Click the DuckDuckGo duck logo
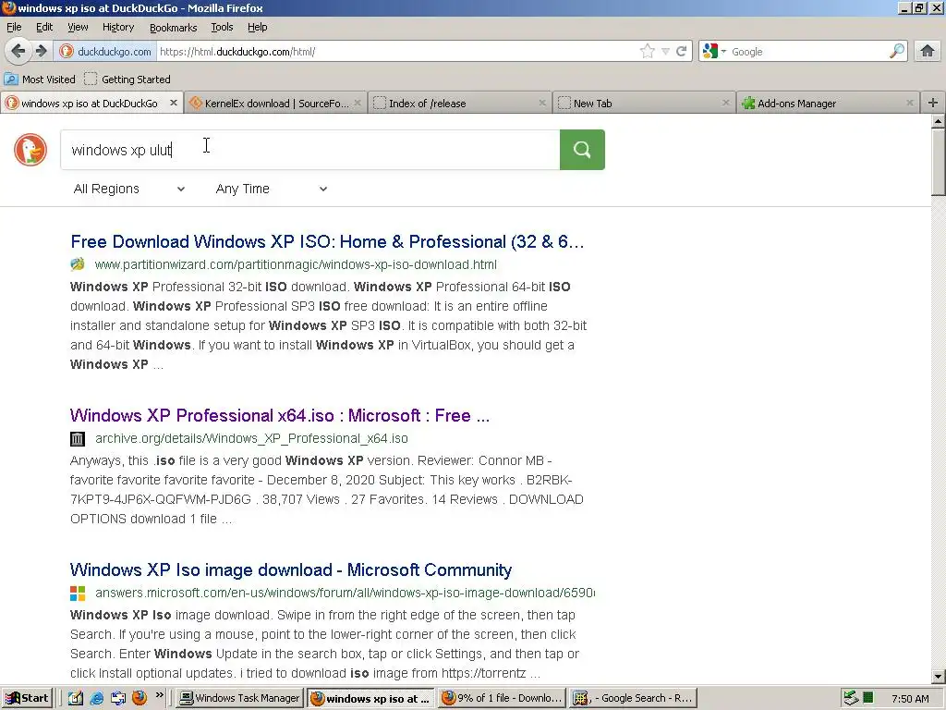The image size is (946, 710). pos(30,150)
